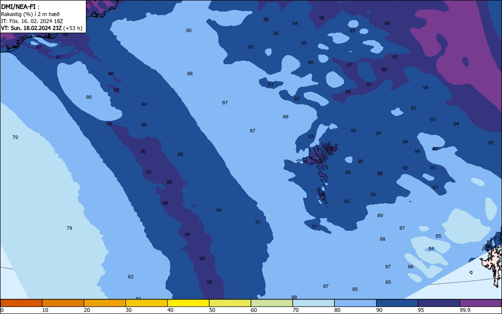Click the purple legend swatch above 99.9
502x314 pixels.
tap(480, 303)
